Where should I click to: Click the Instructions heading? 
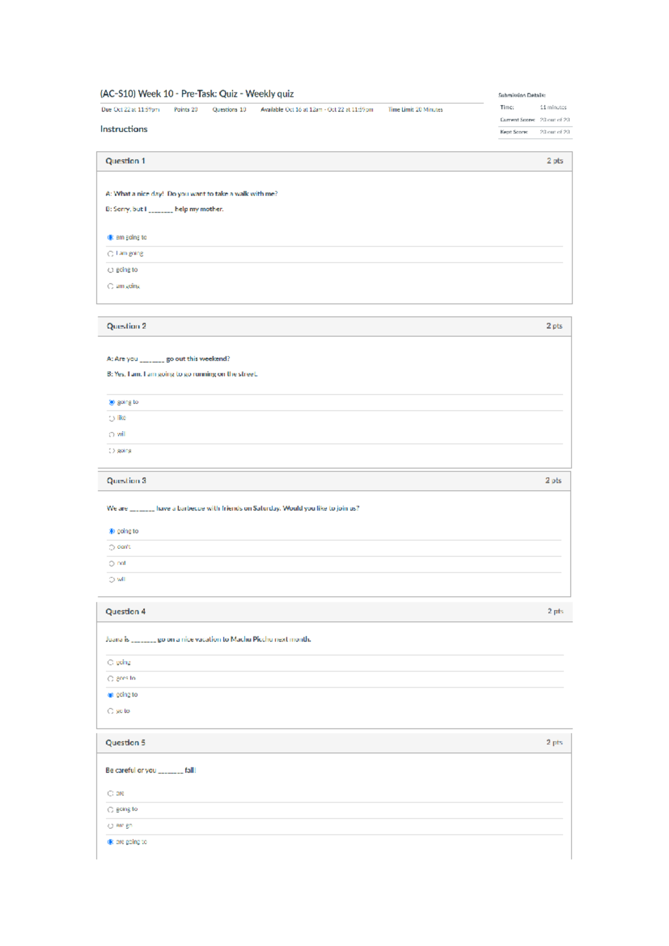click(x=124, y=129)
